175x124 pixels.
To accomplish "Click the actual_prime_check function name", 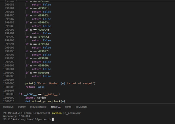I will [x=46, y=101].
